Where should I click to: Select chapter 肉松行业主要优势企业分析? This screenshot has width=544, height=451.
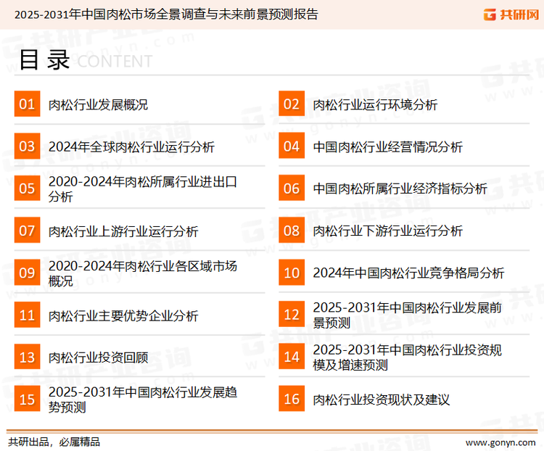pyautogui.click(x=123, y=315)
